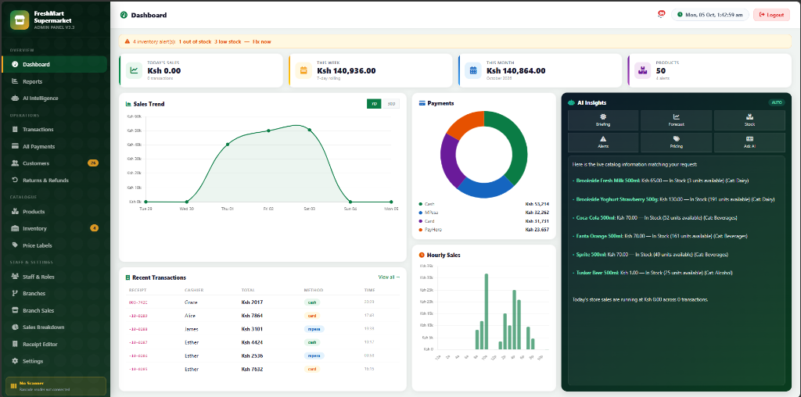The height and width of the screenshot is (397, 801).
Task: Run the Forecast AI insight
Action: (677, 120)
